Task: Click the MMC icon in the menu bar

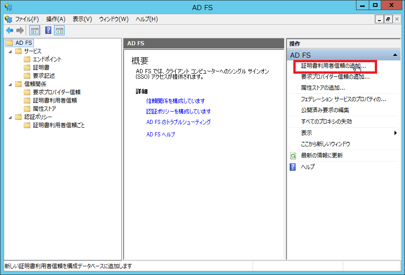Action: (x=8, y=19)
